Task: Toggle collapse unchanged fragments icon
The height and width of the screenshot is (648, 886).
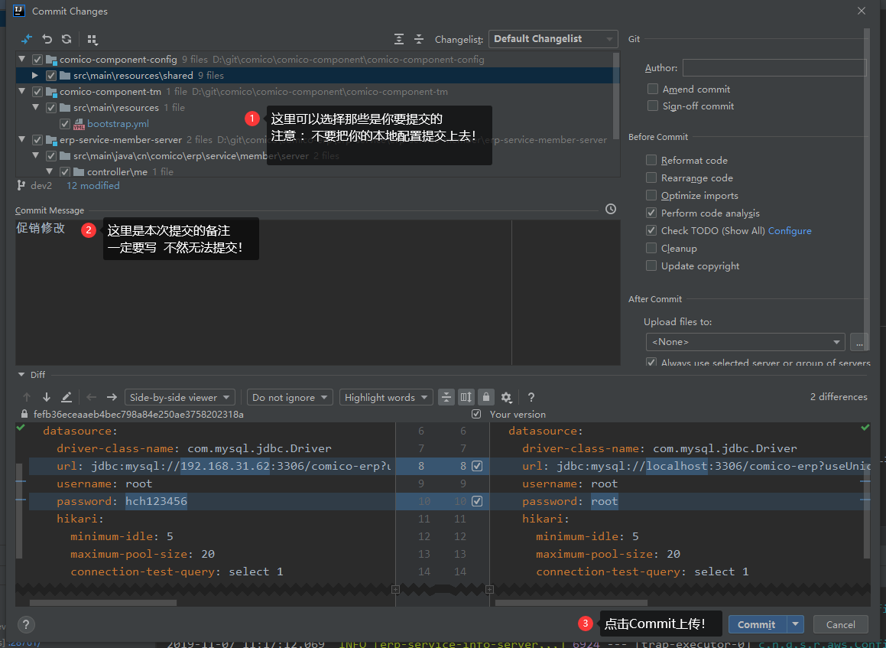Action: [x=446, y=398]
